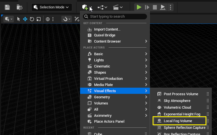Image resolution: width=217 pixels, height=135 pixels.
Task: Click the Browse content folder icon
Action: (19, 7)
